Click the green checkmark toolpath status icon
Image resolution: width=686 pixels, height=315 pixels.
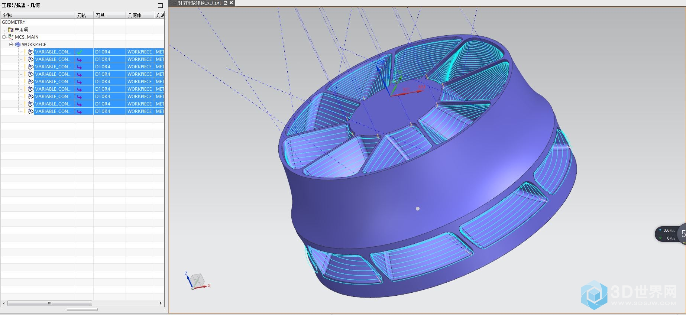tap(80, 52)
